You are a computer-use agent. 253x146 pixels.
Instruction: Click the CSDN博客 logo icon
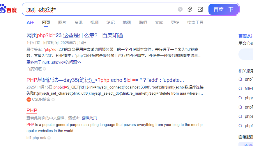29,100
